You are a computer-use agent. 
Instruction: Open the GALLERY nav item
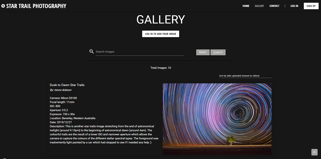259,6
